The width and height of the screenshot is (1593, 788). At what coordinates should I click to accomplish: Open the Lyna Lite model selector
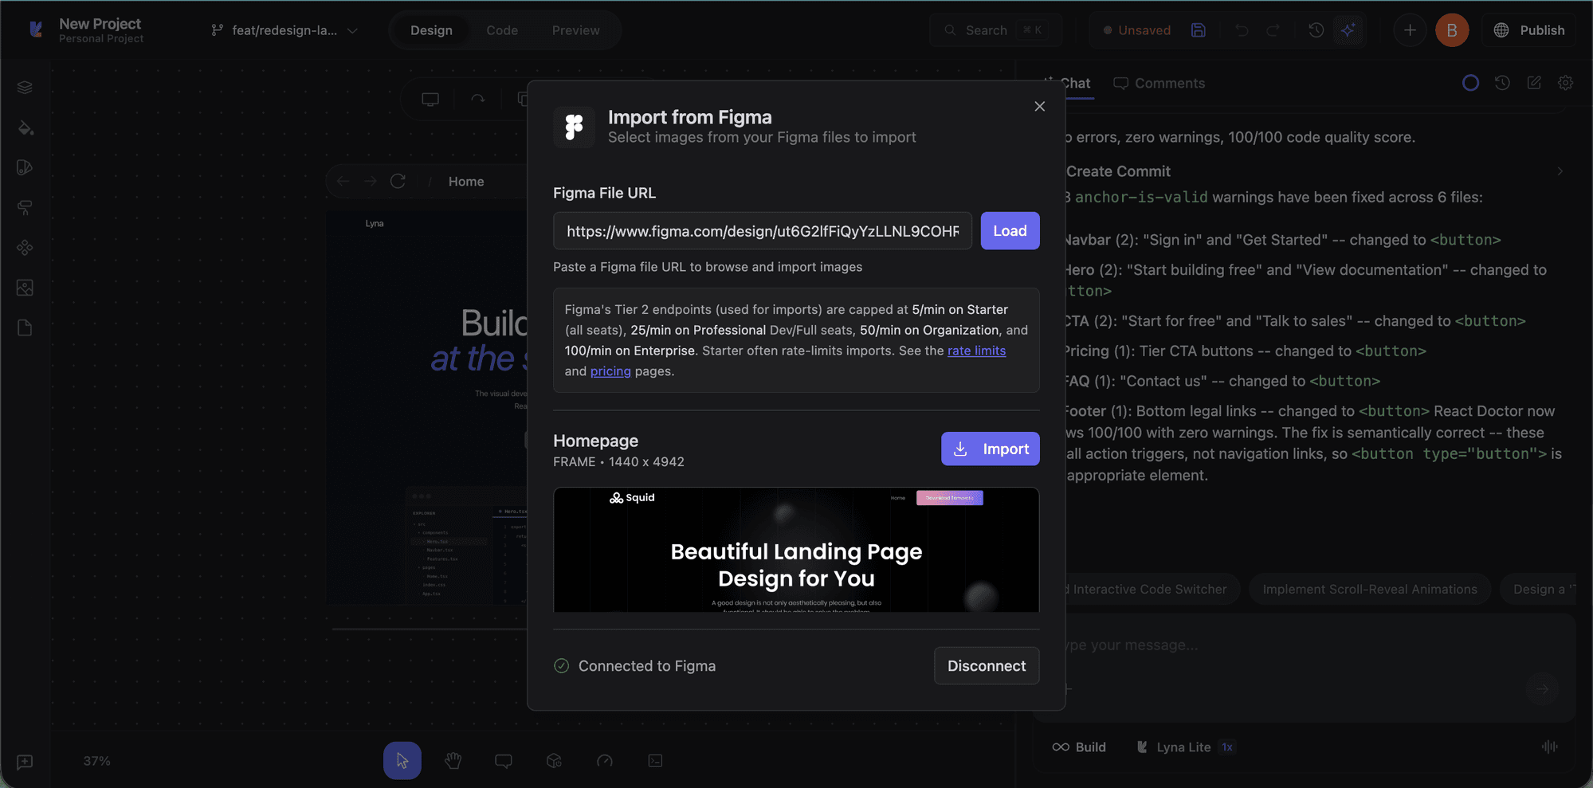click(1184, 747)
